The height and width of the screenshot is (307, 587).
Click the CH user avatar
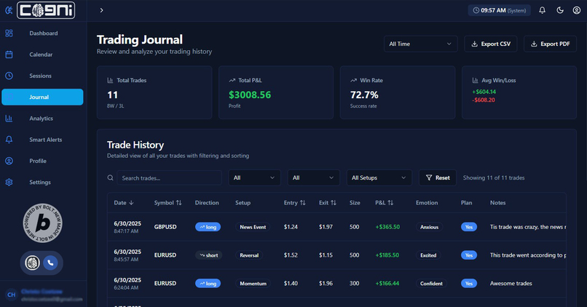pos(11,295)
